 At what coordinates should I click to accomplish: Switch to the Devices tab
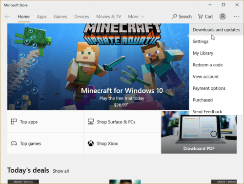click(81, 17)
